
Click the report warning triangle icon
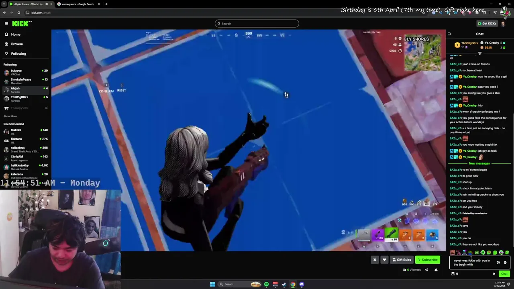click(x=436, y=270)
